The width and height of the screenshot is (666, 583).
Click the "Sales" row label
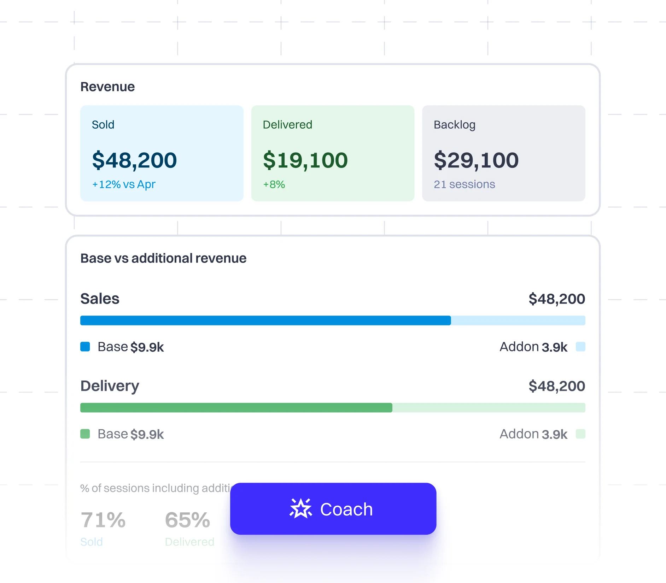(x=100, y=299)
